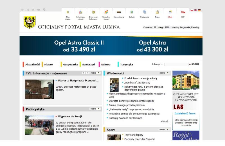Open Opel Astra Classic II banner ad
This screenshot has width=225, height=146.
click(79, 46)
